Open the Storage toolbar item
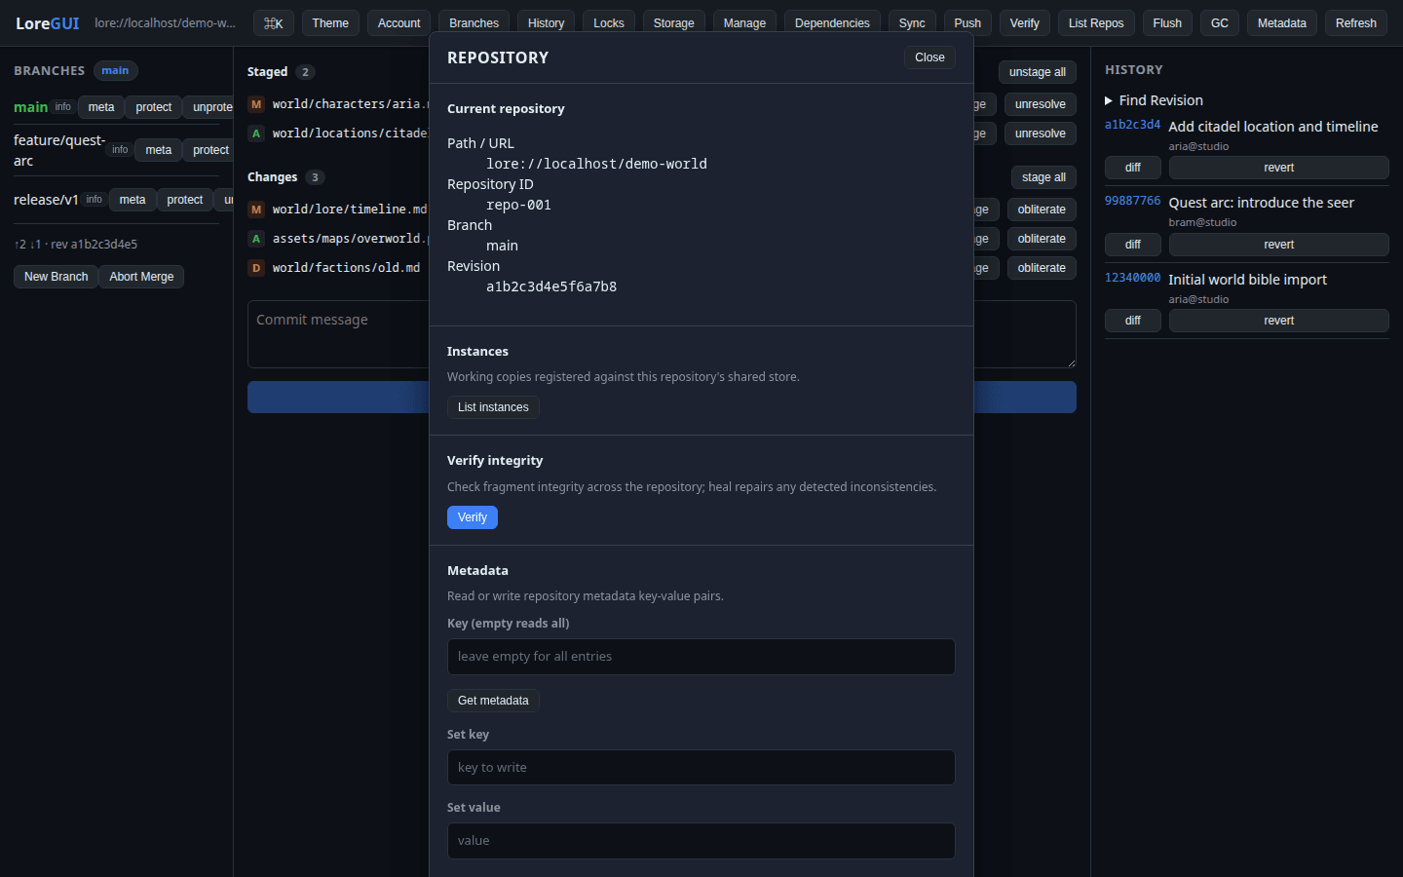 point(674,23)
